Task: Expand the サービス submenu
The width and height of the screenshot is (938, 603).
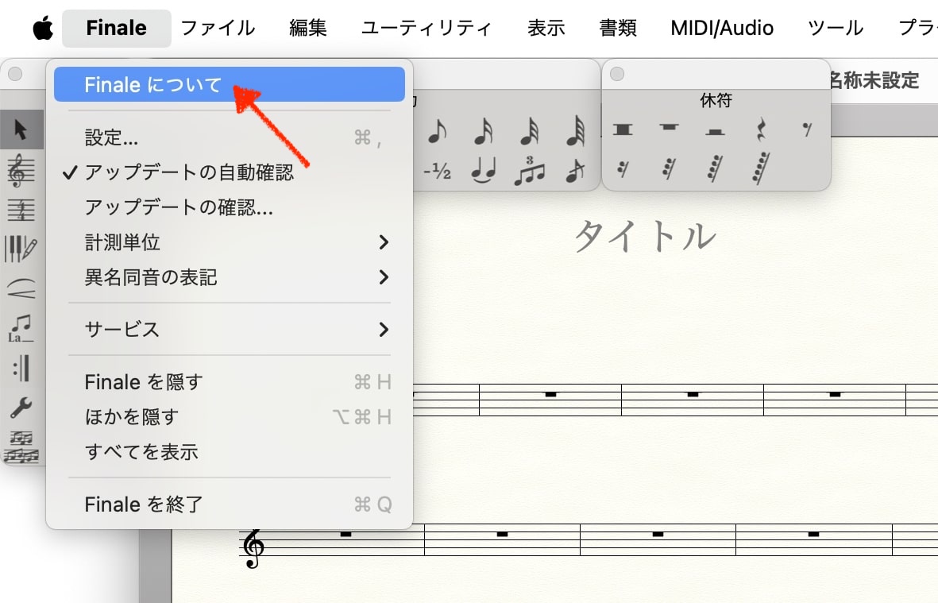Action: pyautogui.click(x=229, y=329)
